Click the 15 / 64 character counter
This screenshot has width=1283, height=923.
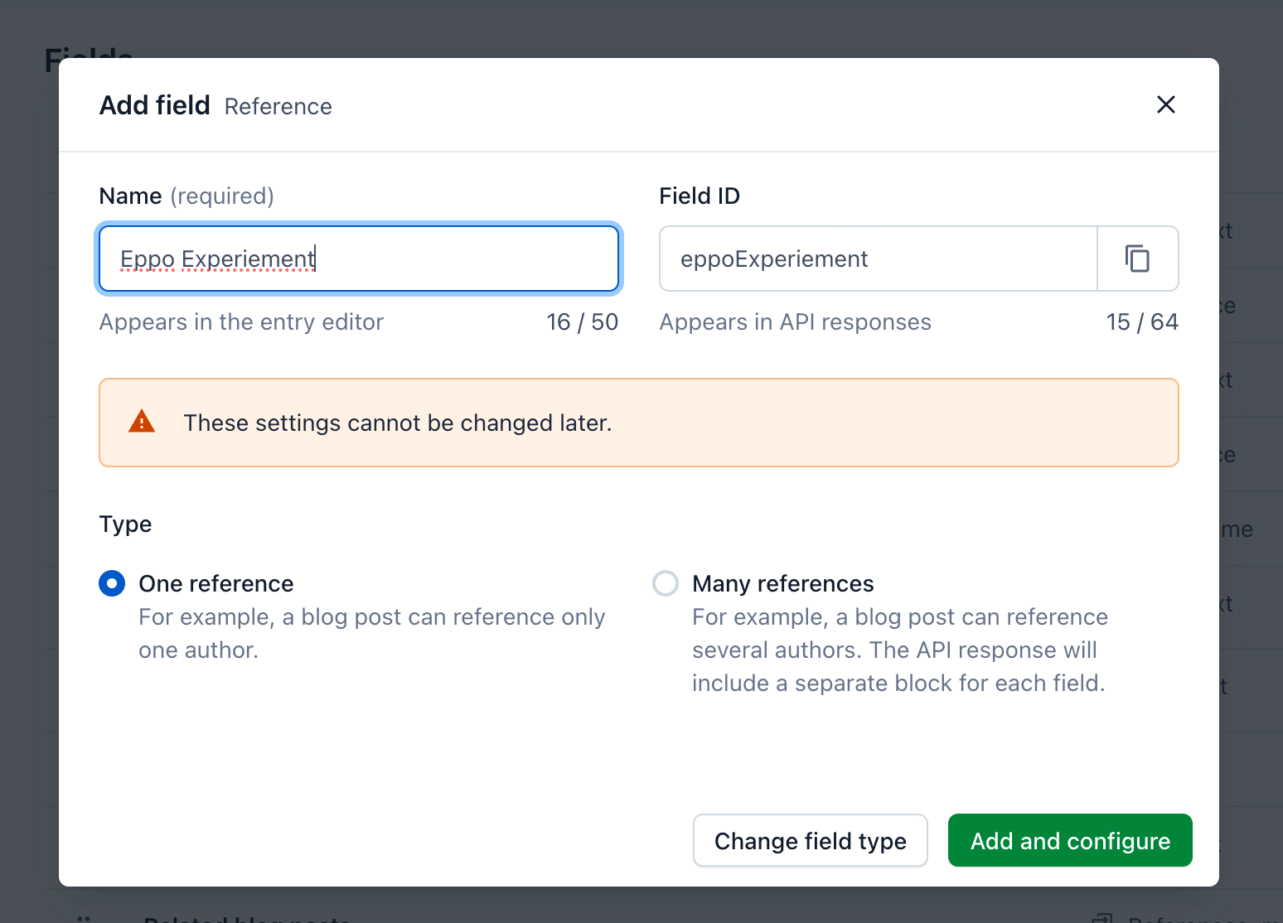pyautogui.click(x=1141, y=321)
